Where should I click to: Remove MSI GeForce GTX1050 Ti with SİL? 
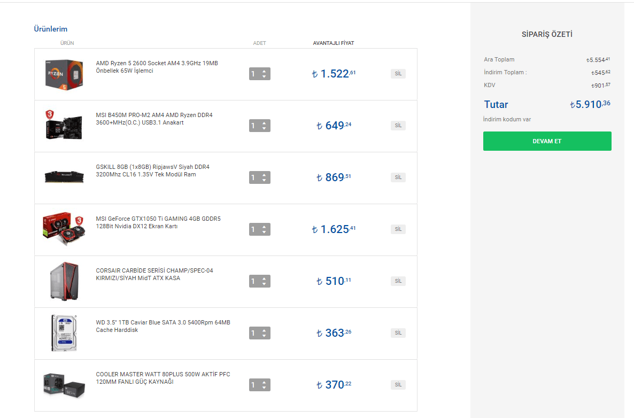[x=398, y=229]
